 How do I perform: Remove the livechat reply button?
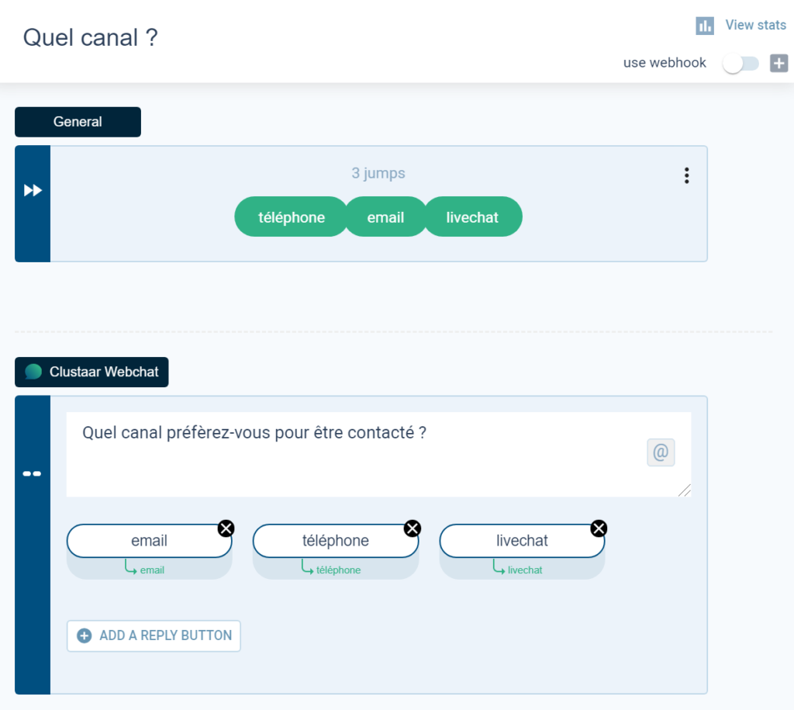click(599, 528)
